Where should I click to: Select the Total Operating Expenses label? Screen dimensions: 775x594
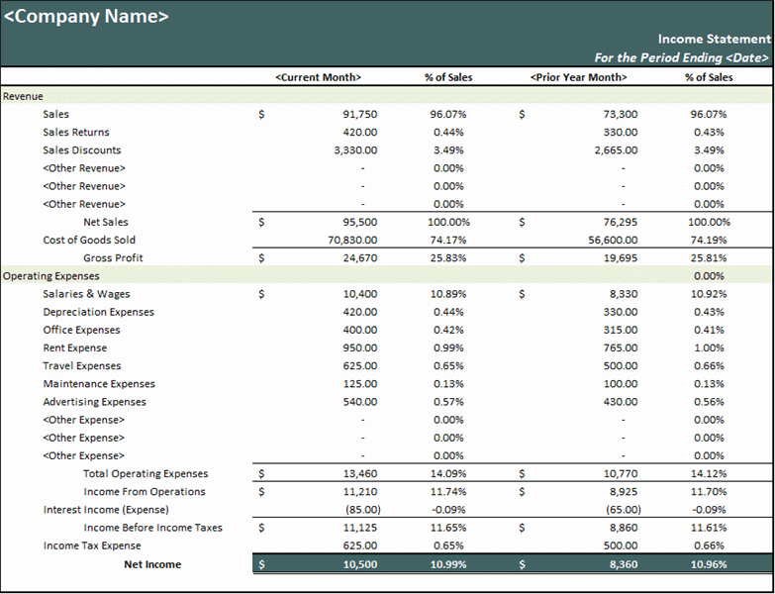tap(145, 474)
